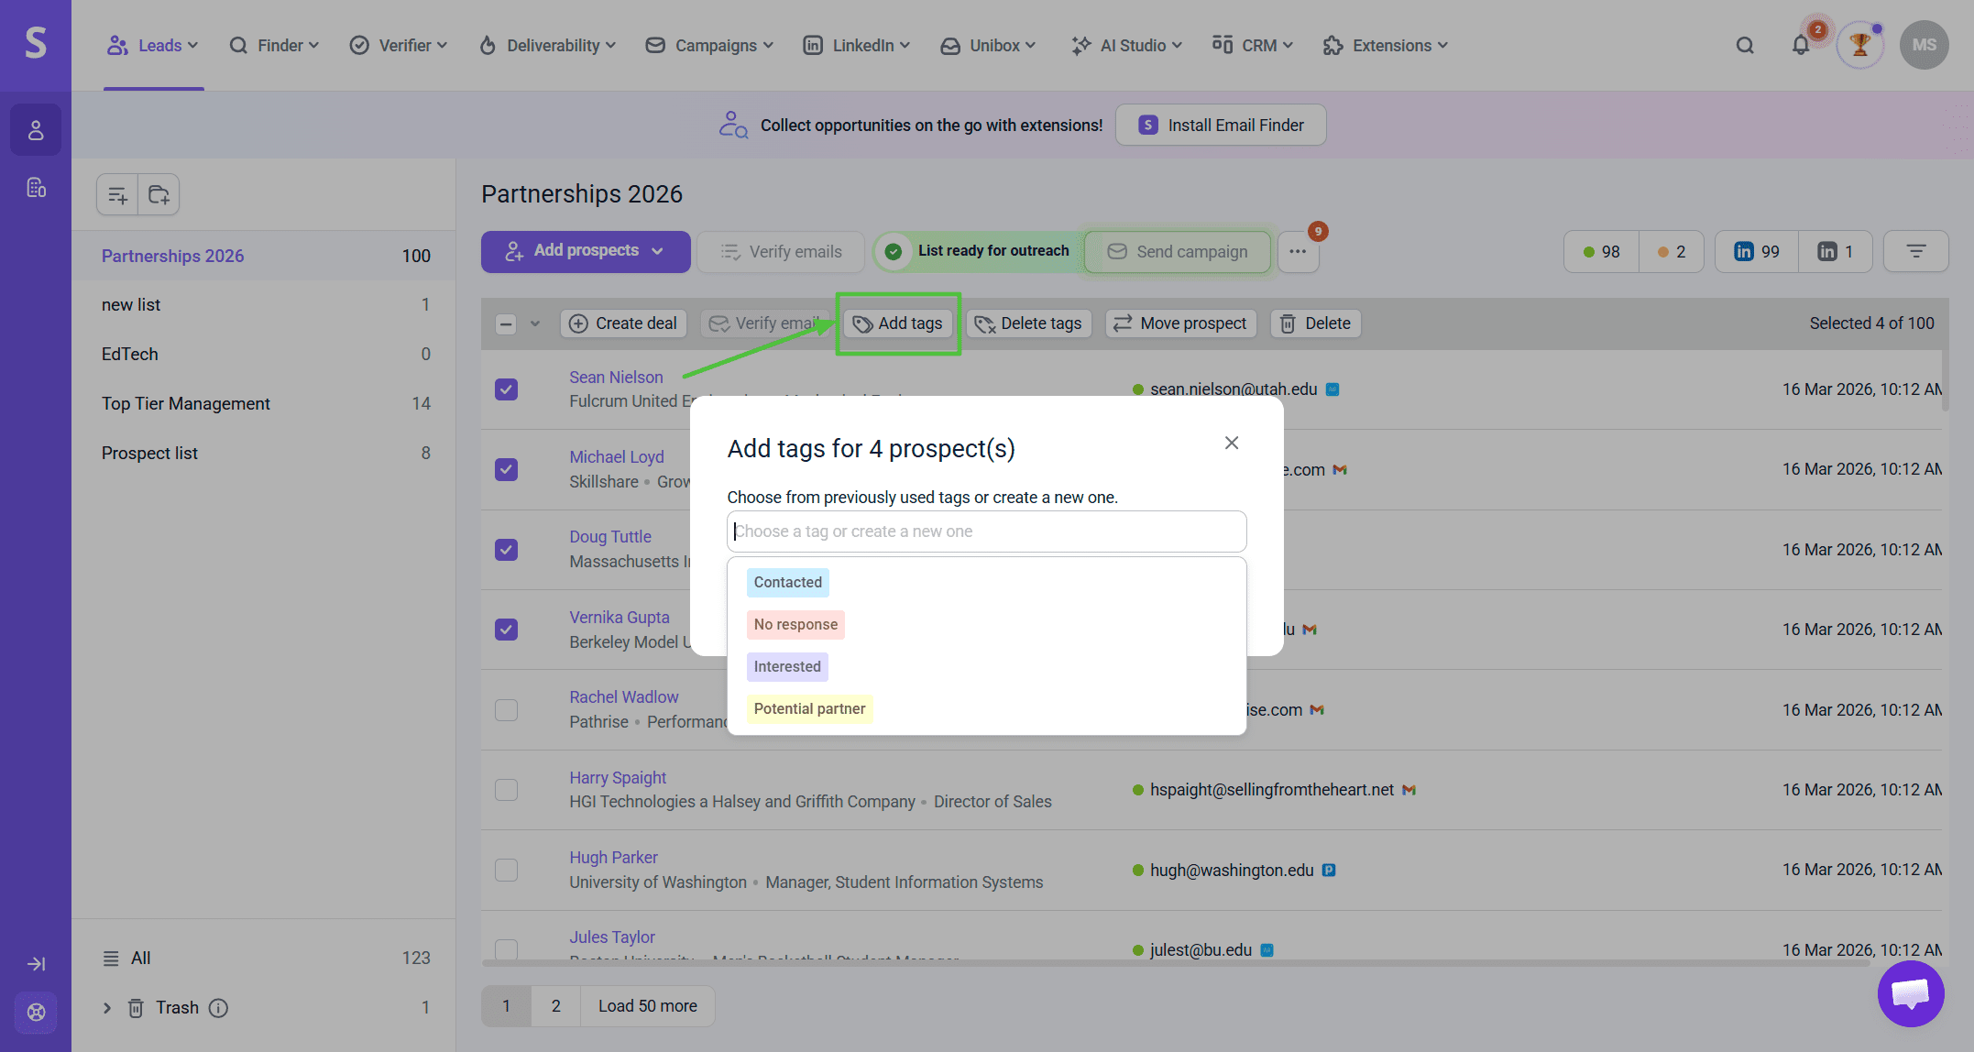
Task: Click Install Email Finder button
Action: point(1220,126)
